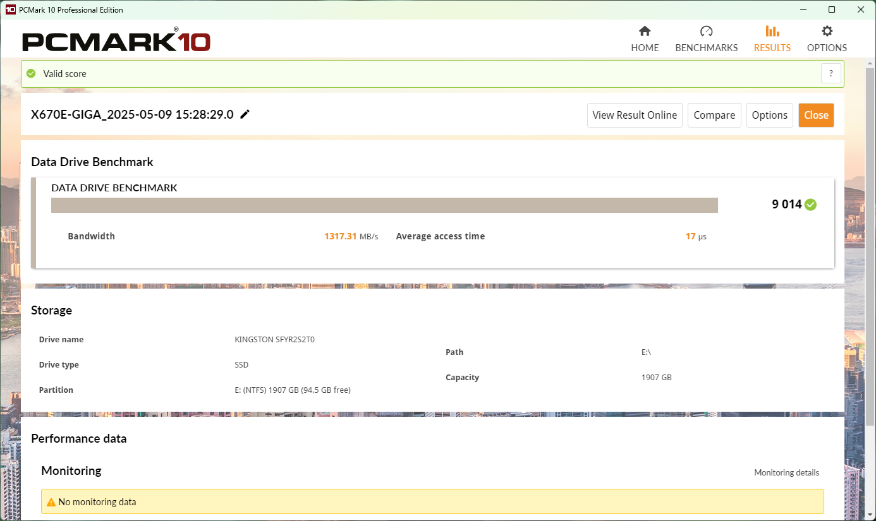Click the path value E:\
The image size is (876, 521).
646,352
